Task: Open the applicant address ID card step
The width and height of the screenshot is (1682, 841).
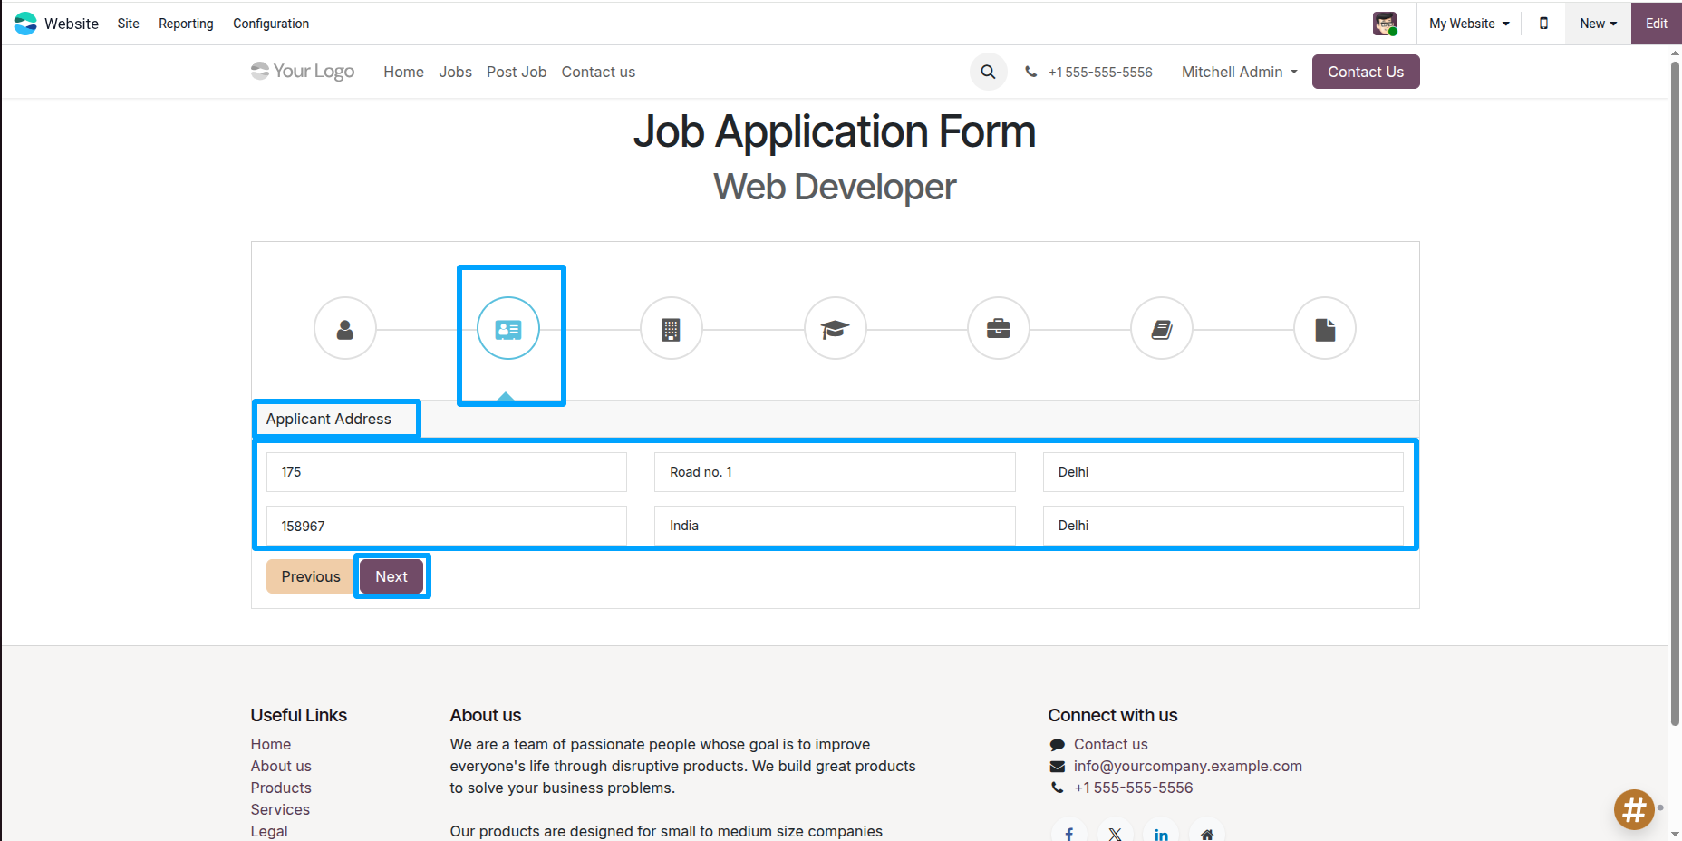Action: point(508,328)
